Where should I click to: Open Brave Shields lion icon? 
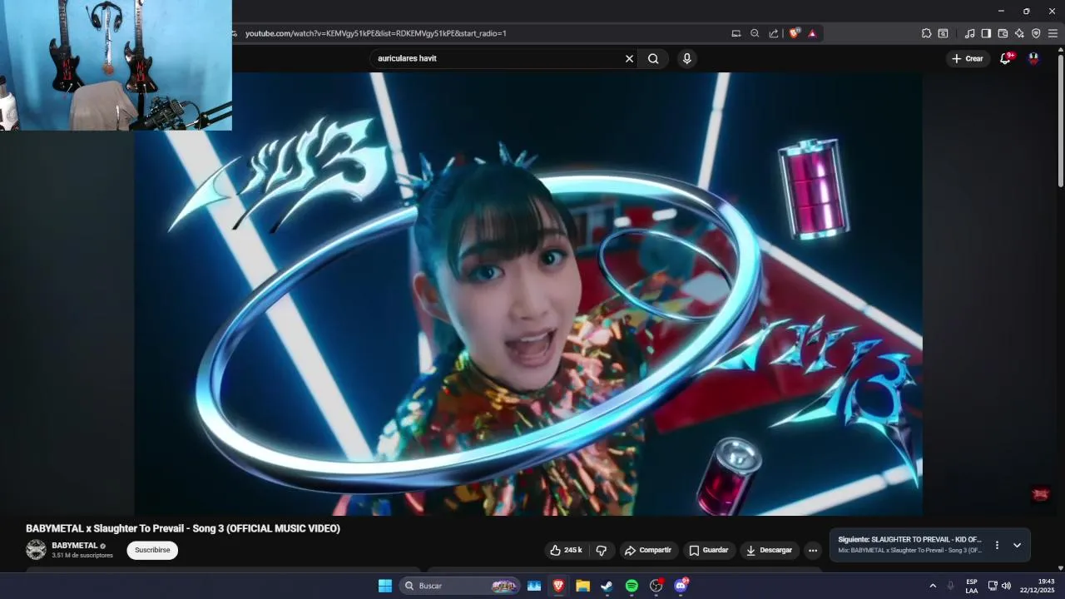click(794, 33)
